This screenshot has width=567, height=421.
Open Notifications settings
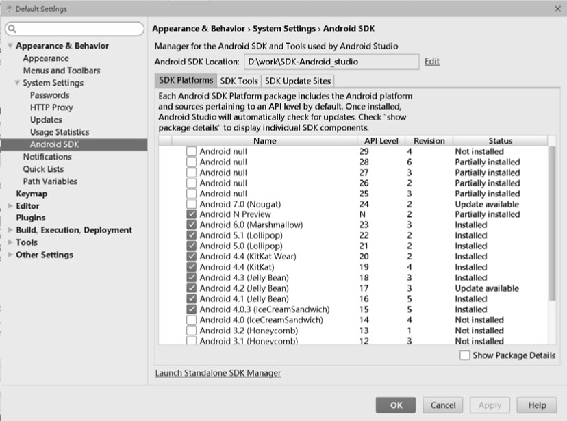pos(47,157)
